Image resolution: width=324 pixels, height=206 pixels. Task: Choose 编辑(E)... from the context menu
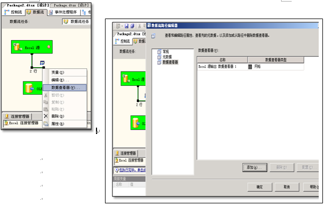[x=65, y=80]
